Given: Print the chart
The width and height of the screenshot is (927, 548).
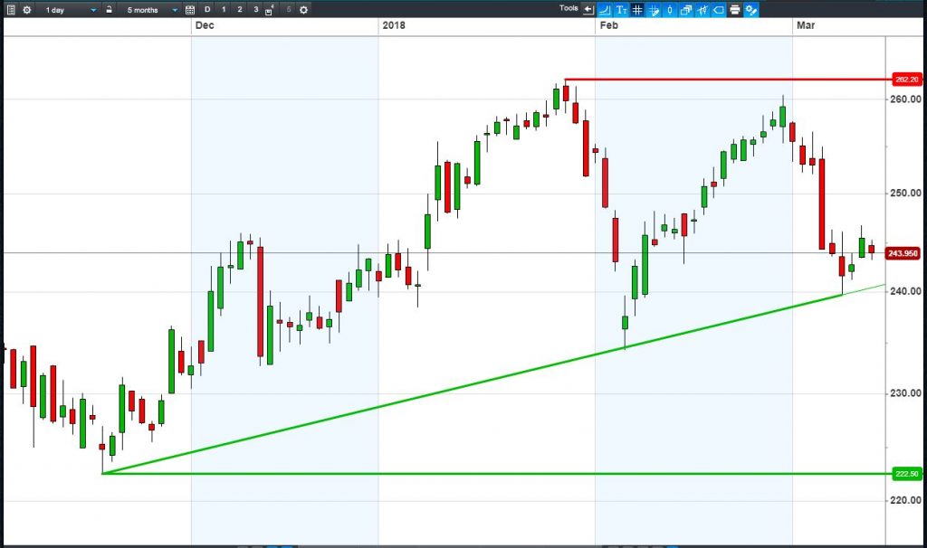Looking at the screenshot, I should (x=735, y=9).
